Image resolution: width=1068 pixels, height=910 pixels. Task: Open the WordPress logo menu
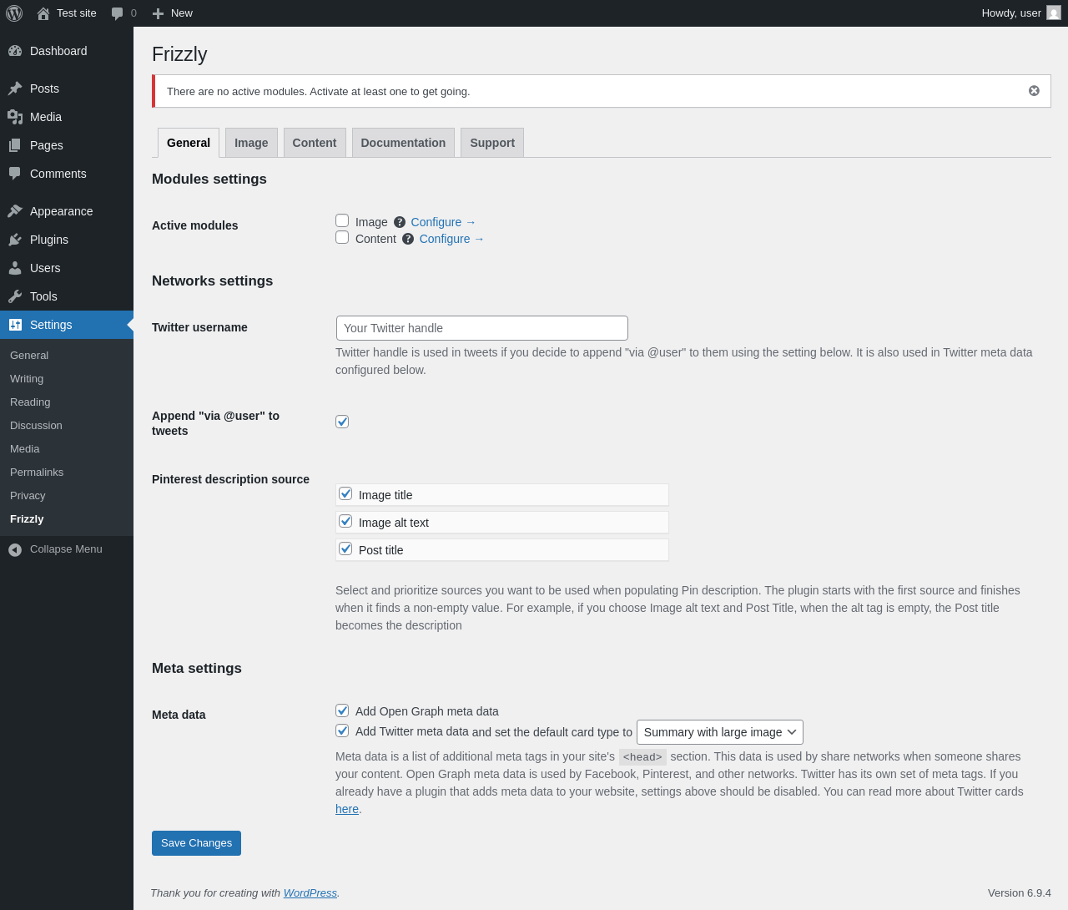click(x=14, y=13)
